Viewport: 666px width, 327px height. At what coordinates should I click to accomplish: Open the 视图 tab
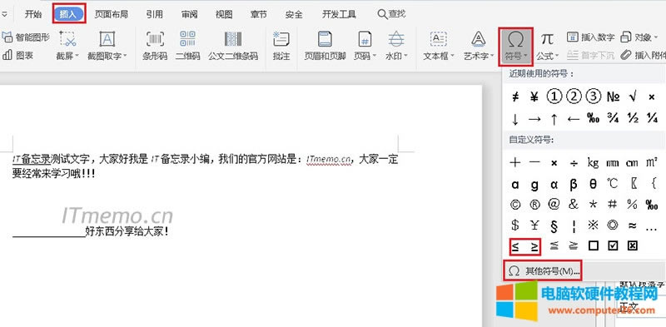click(x=224, y=14)
